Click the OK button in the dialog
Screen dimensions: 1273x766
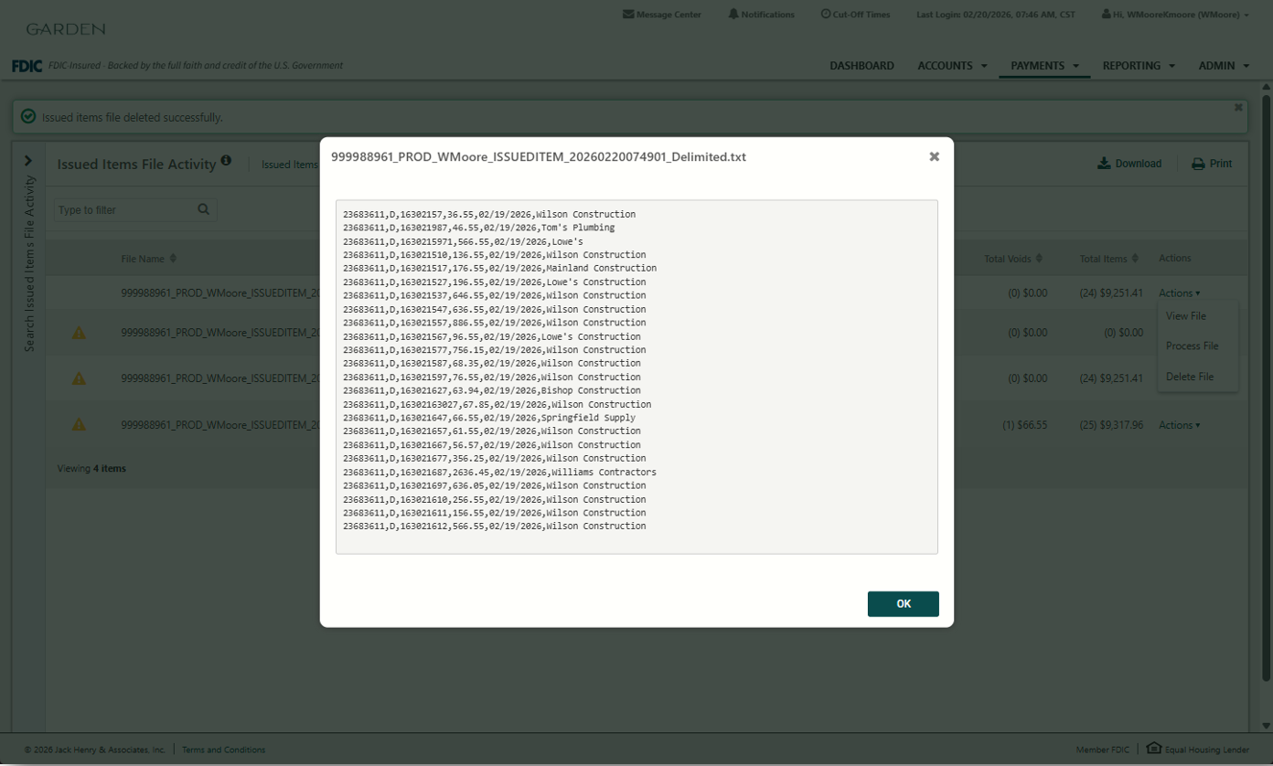pos(903,604)
